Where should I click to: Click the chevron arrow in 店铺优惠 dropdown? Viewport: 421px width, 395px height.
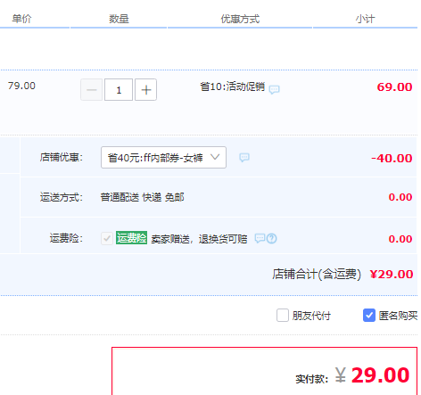tap(215, 157)
